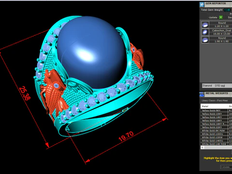This screenshot has height=174, width=232.
Task: Click the 1.90 X 1.90 size label
Action: coord(221,42)
